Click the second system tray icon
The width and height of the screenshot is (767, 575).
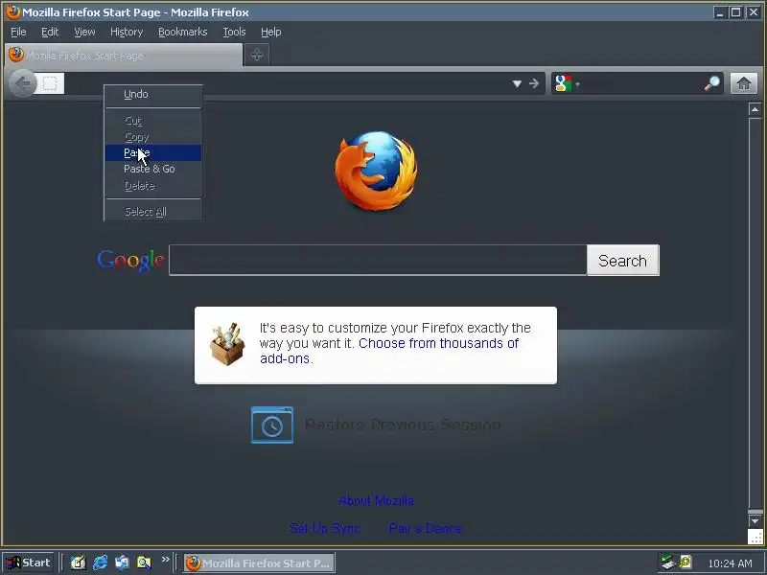click(686, 563)
